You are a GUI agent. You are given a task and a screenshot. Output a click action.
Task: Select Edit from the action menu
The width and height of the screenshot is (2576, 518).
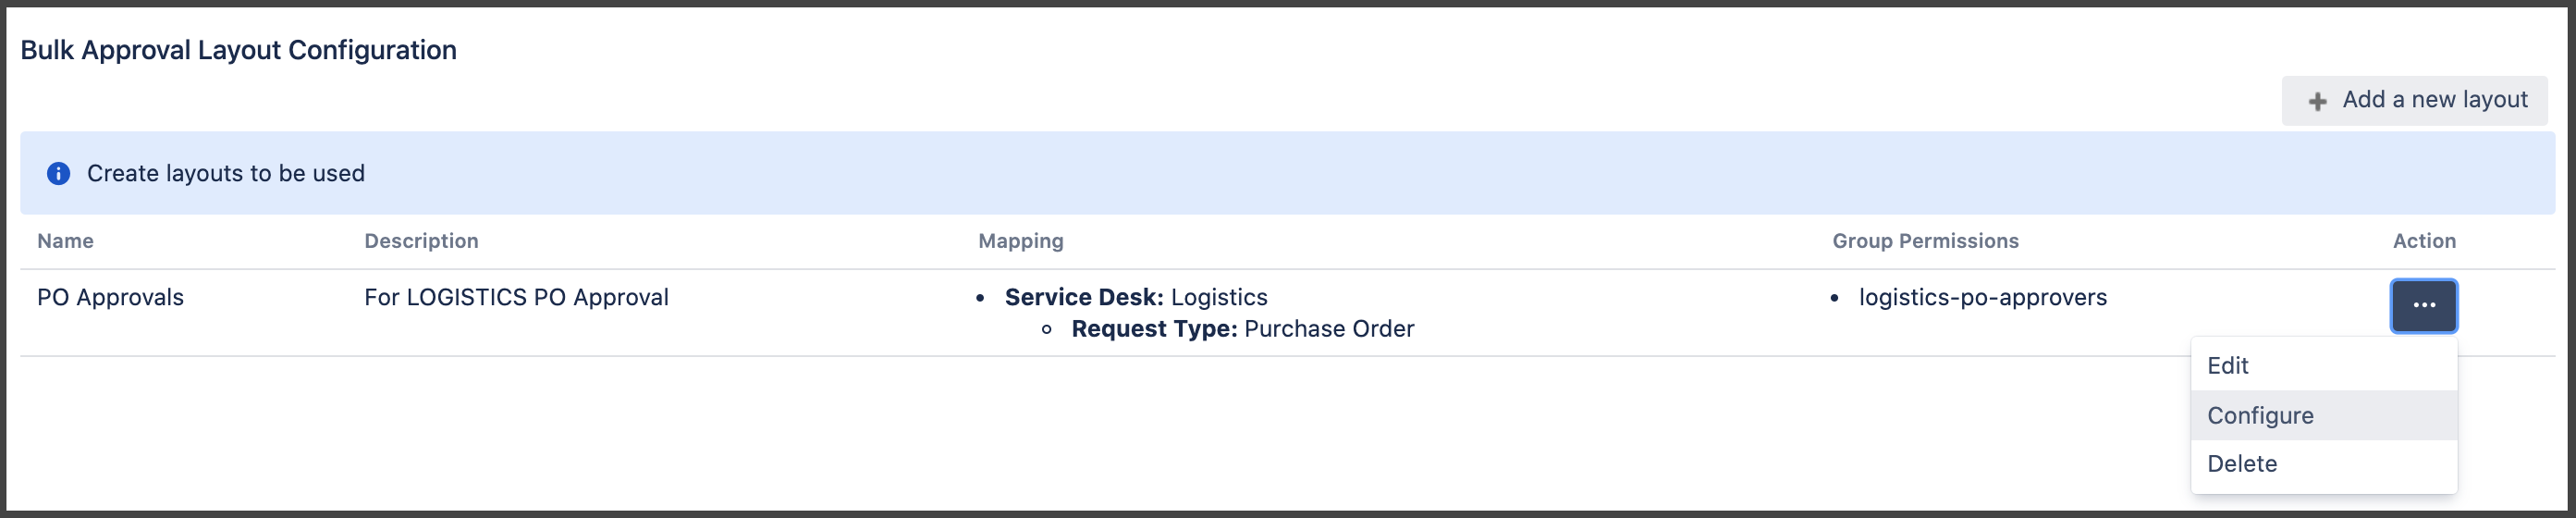coord(2228,365)
